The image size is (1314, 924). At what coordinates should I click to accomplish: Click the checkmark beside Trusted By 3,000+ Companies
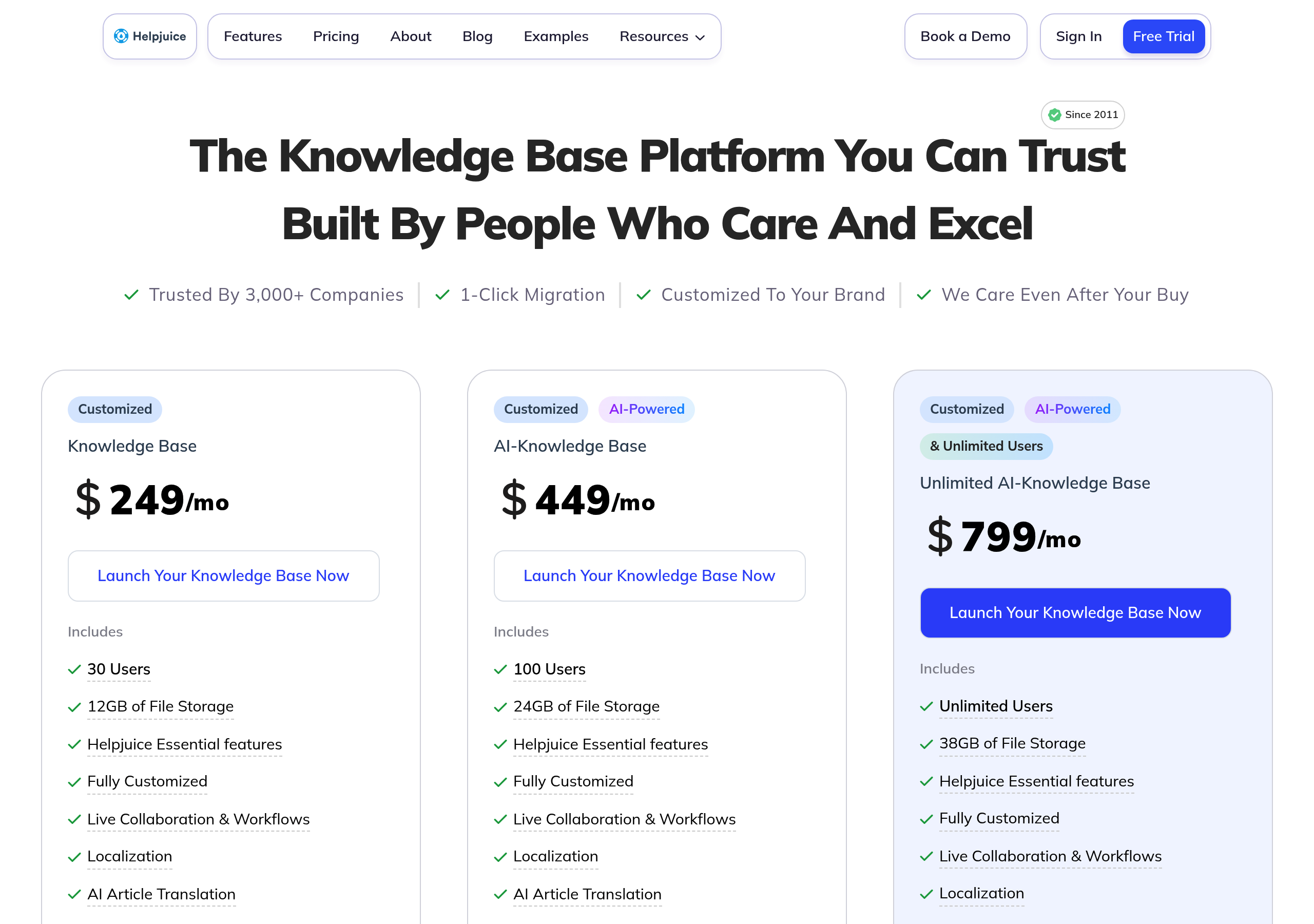point(130,294)
